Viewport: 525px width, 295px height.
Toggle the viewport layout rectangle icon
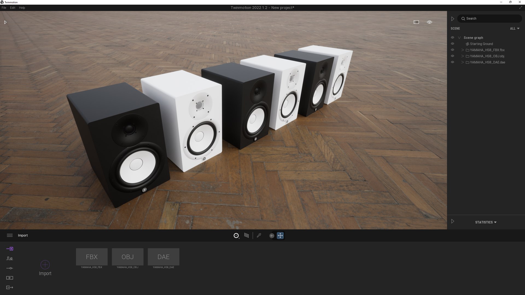click(416, 22)
